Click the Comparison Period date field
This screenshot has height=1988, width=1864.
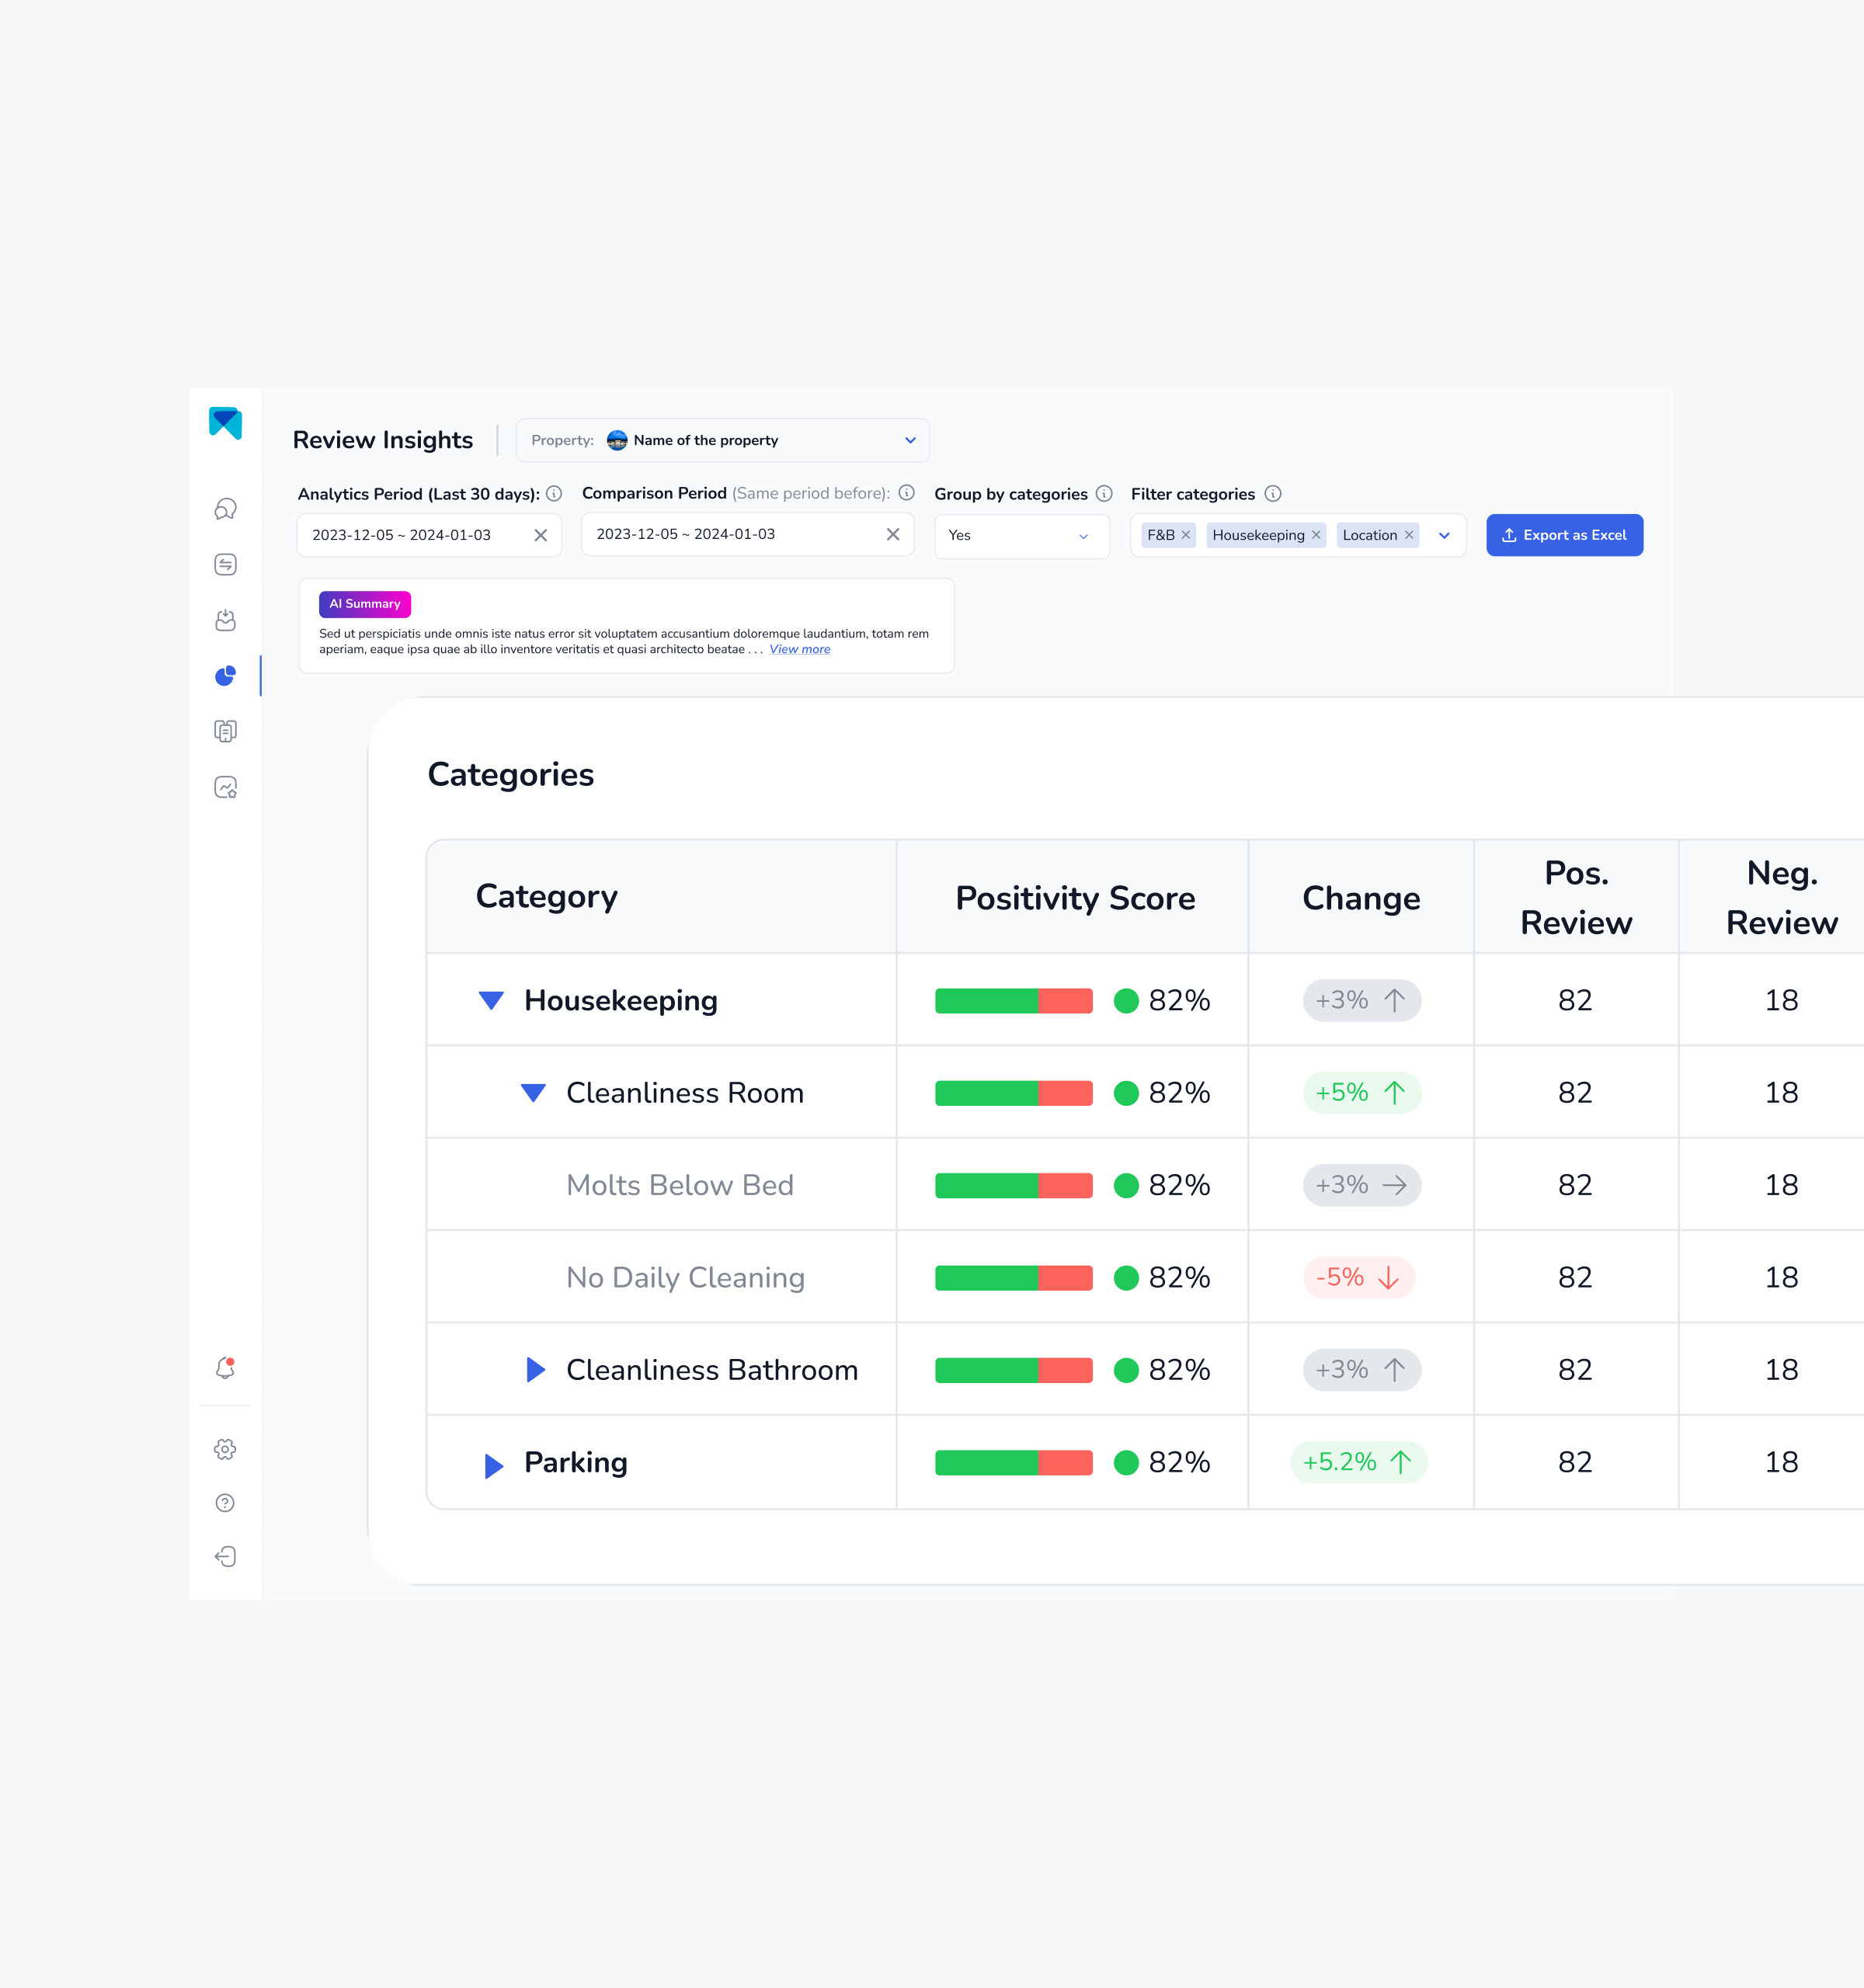click(747, 534)
